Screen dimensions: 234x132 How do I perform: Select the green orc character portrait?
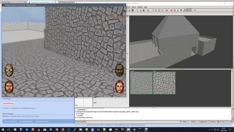[x=120, y=70]
